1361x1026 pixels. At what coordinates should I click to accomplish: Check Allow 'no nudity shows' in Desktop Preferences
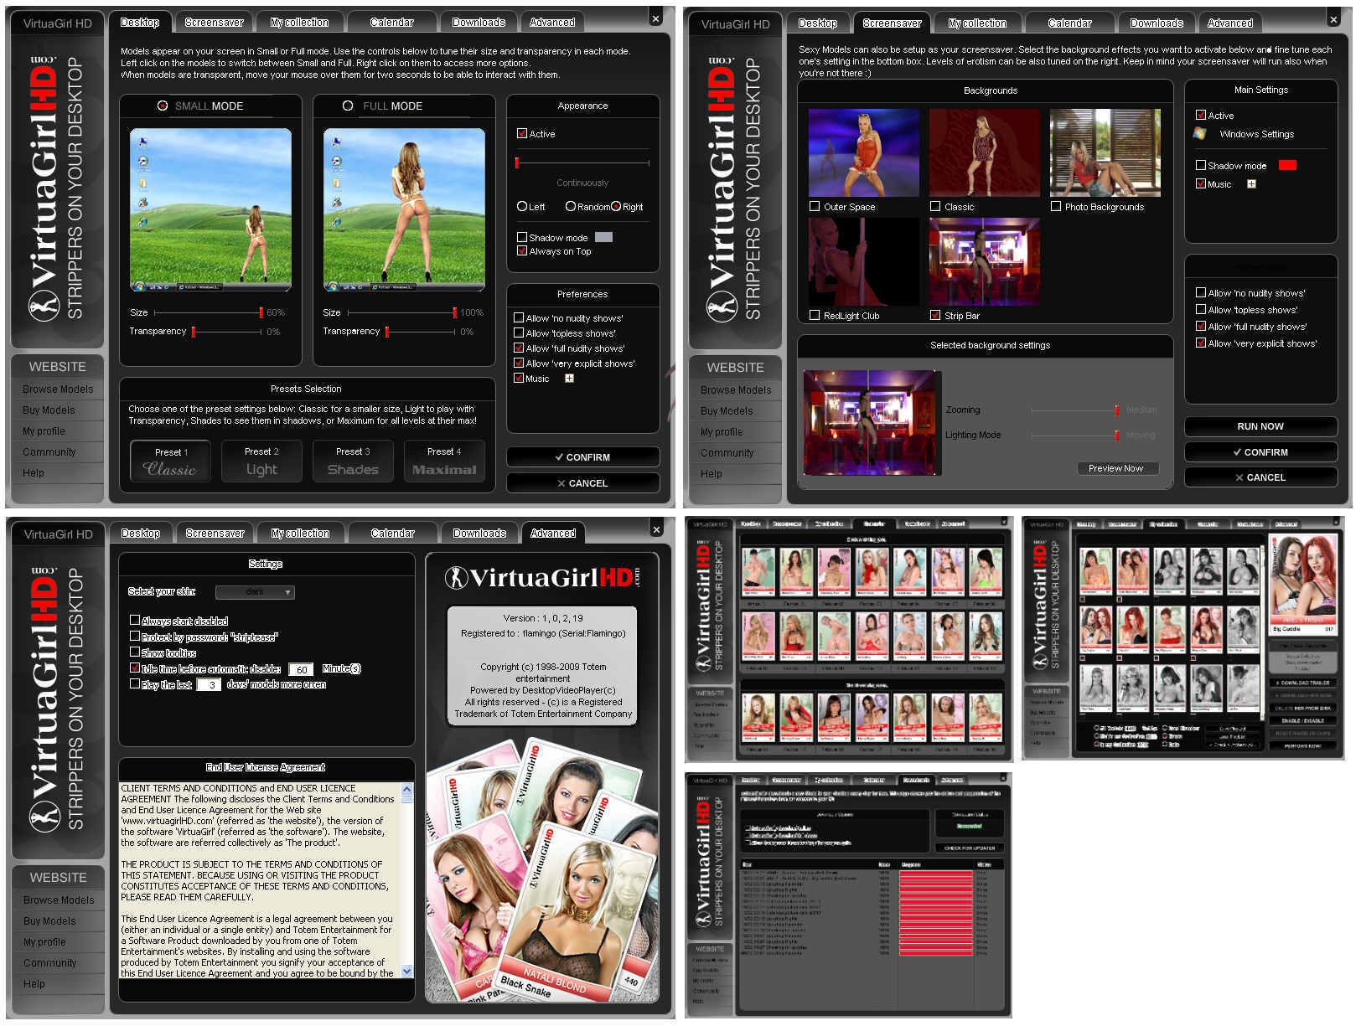[519, 317]
